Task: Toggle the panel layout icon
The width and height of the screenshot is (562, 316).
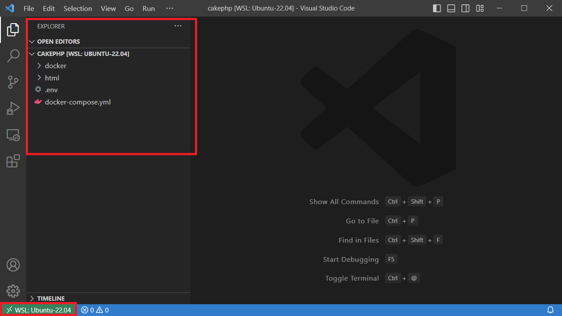Action: [451, 8]
